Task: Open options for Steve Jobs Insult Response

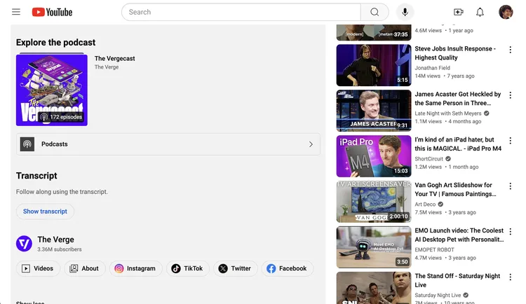Action: [x=511, y=50]
